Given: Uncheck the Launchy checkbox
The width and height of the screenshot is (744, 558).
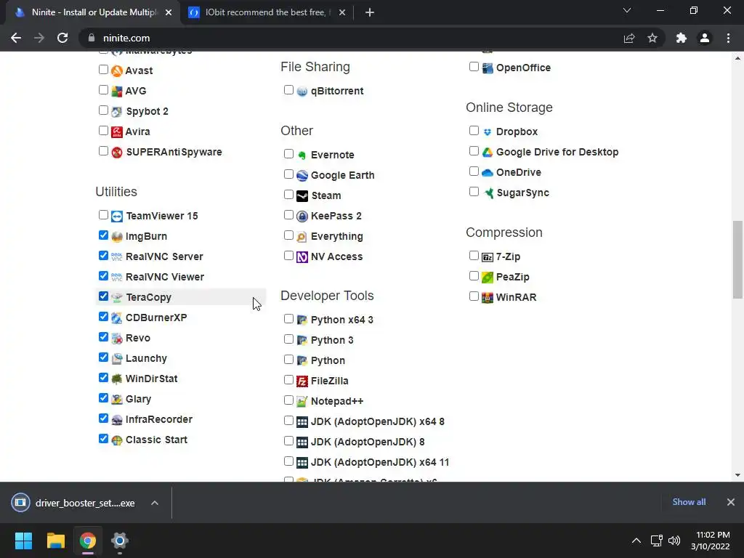Looking at the screenshot, I should click(x=103, y=357).
